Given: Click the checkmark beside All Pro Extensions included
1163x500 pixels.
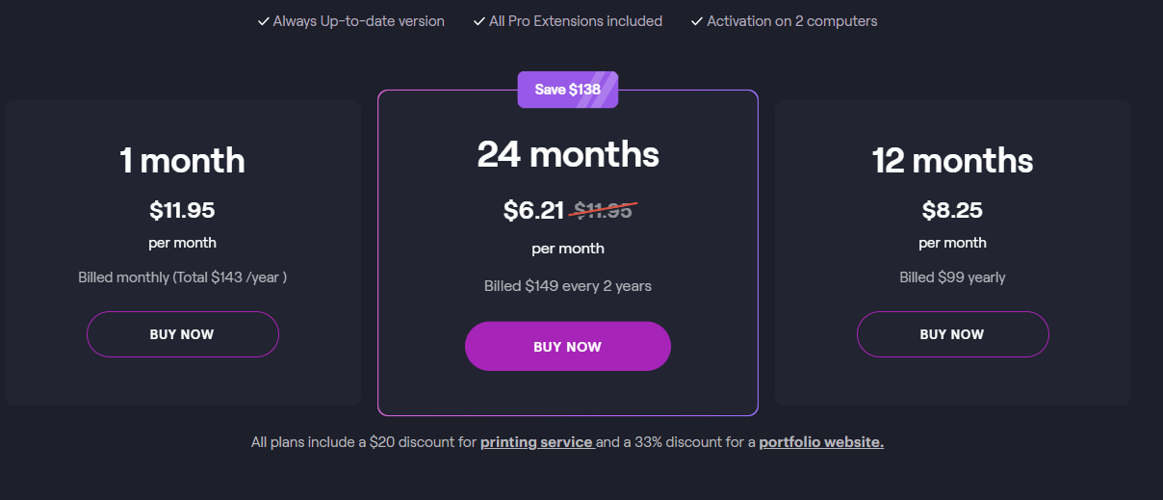Looking at the screenshot, I should click(x=478, y=21).
